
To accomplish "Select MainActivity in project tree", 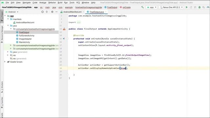I will click(24, 42).
